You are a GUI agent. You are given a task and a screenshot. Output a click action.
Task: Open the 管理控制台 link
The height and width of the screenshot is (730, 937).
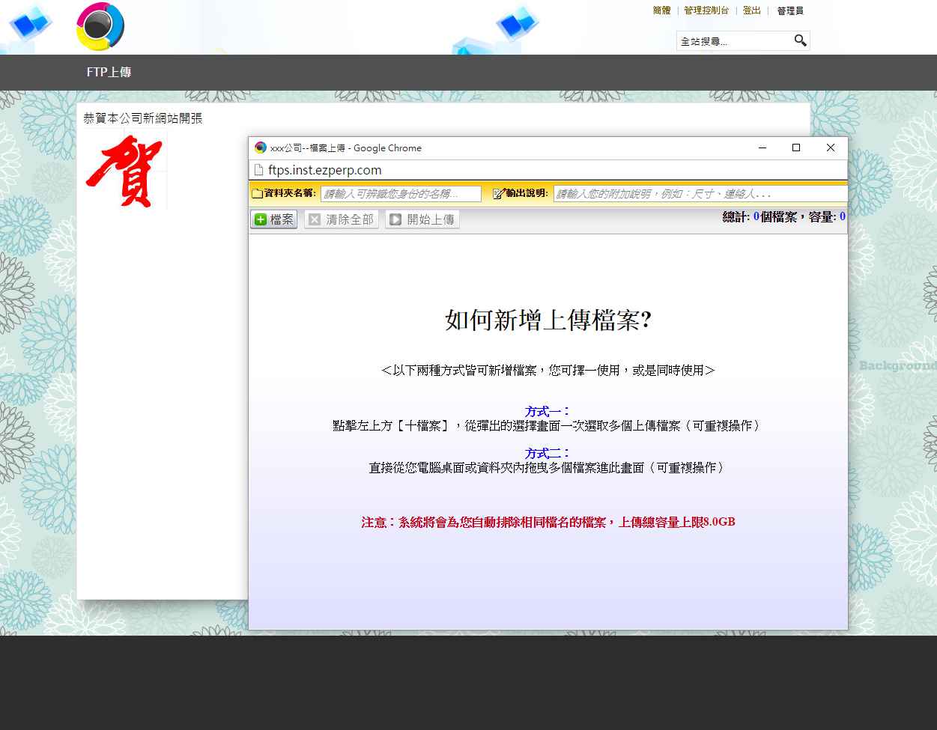[706, 10]
